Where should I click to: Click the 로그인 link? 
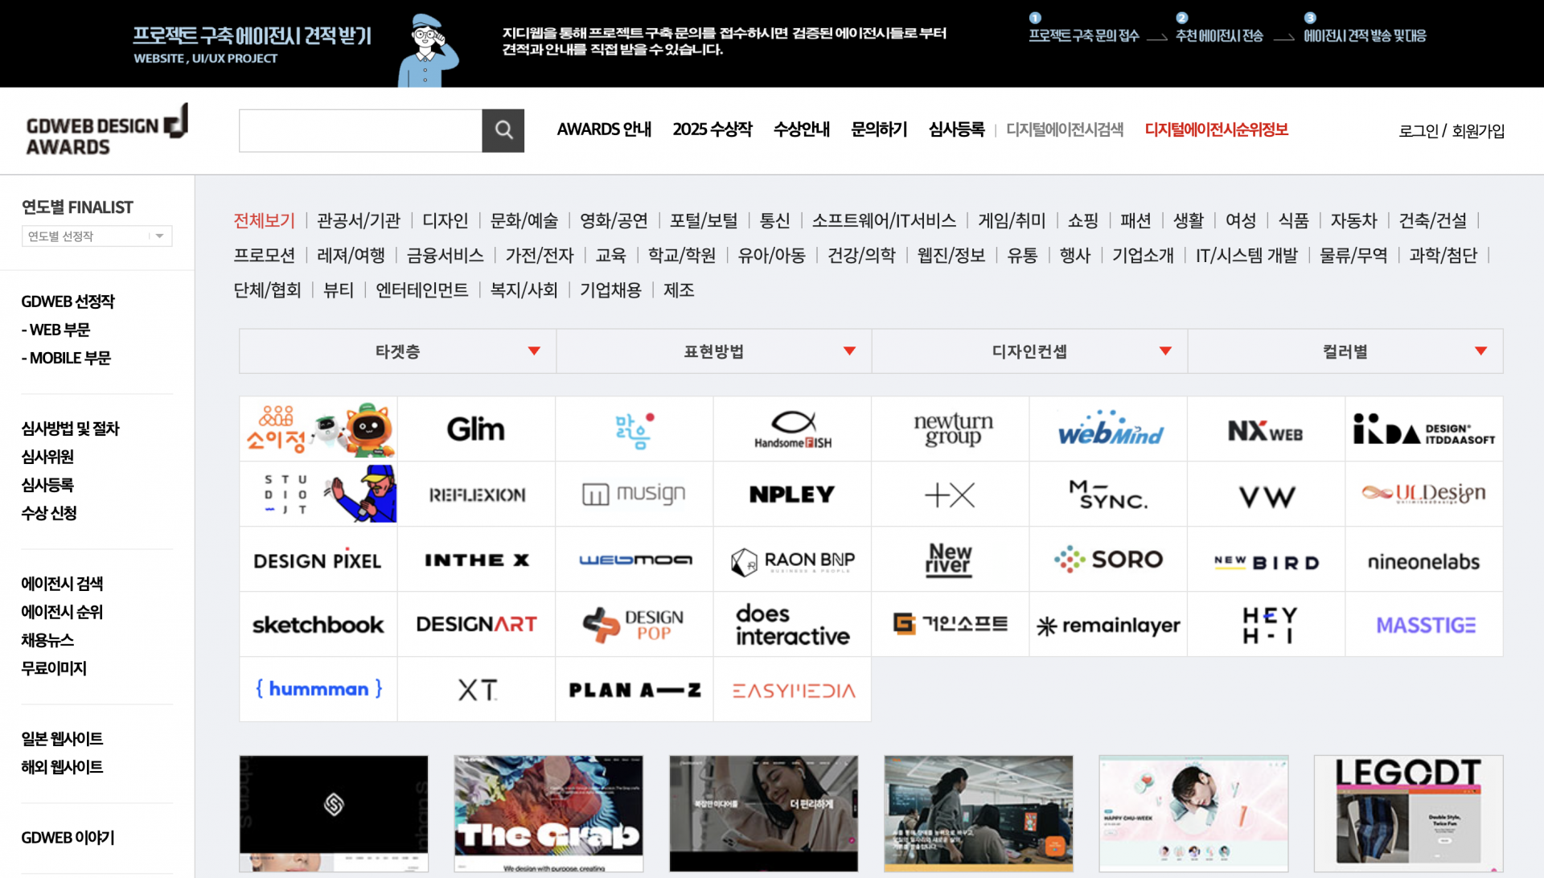click(x=1419, y=131)
